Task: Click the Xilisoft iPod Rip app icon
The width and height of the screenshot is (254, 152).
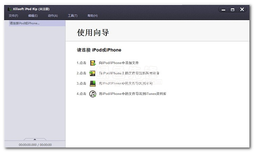Action: (x=9, y=9)
